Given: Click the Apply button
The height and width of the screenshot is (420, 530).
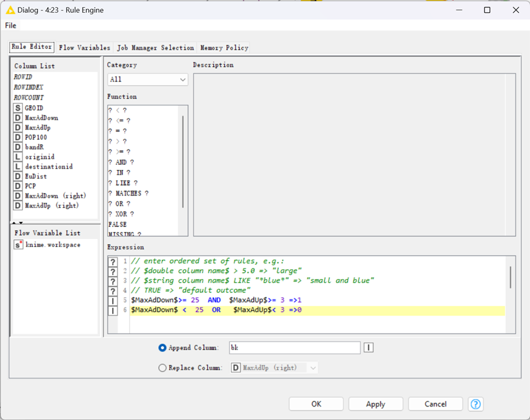Looking at the screenshot, I should 376,404.
